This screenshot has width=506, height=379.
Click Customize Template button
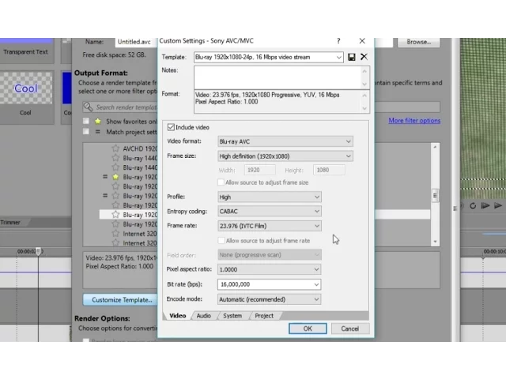tap(120, 300)
